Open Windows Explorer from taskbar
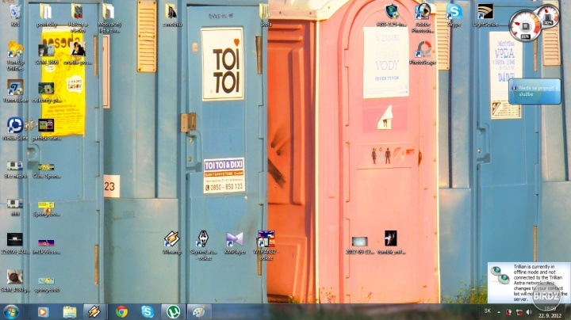This screenshot has height=320, width=571. (69, 312)
